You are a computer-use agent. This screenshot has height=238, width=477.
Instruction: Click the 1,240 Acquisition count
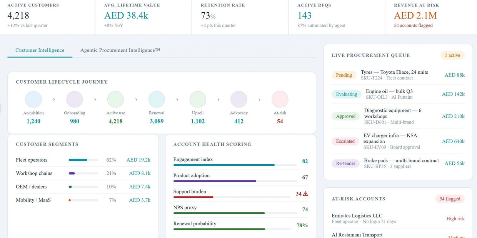(x=33, y=121)
